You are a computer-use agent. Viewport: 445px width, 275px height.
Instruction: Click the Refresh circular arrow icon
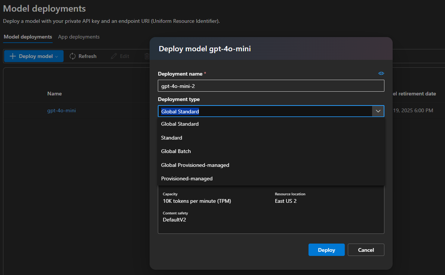tap(73, 56)
